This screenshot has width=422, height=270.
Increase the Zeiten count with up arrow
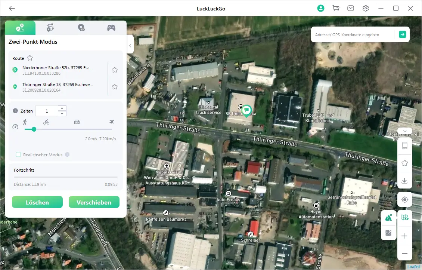[62, 108]
